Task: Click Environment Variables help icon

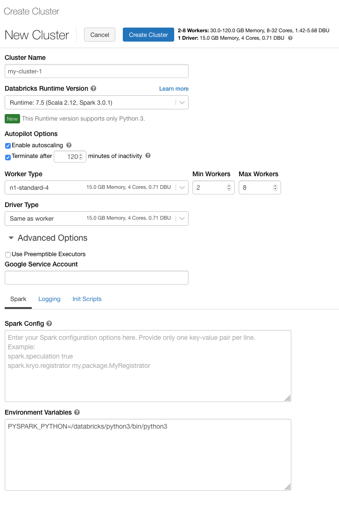Action: pyautogui.click(x=77, y=412)
